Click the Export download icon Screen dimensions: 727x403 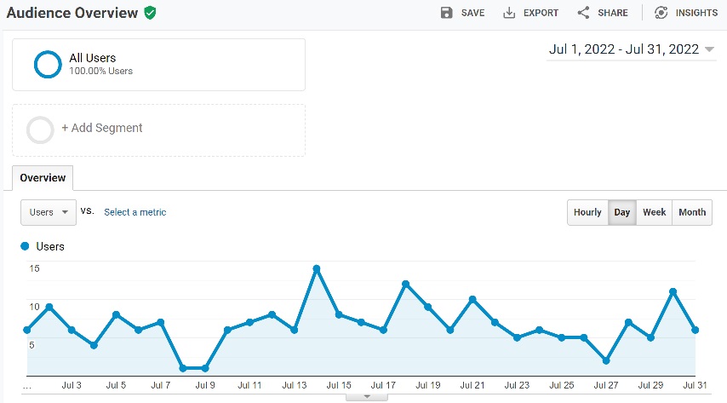click(x=510, y=13)
